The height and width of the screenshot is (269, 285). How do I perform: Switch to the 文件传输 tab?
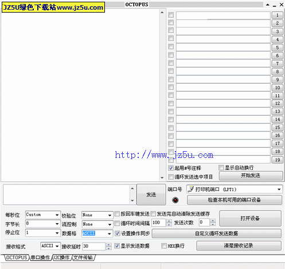coord(83,258)
